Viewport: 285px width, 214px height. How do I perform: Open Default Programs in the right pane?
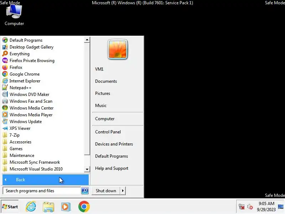pyautogui.click(x=112, y=156)
